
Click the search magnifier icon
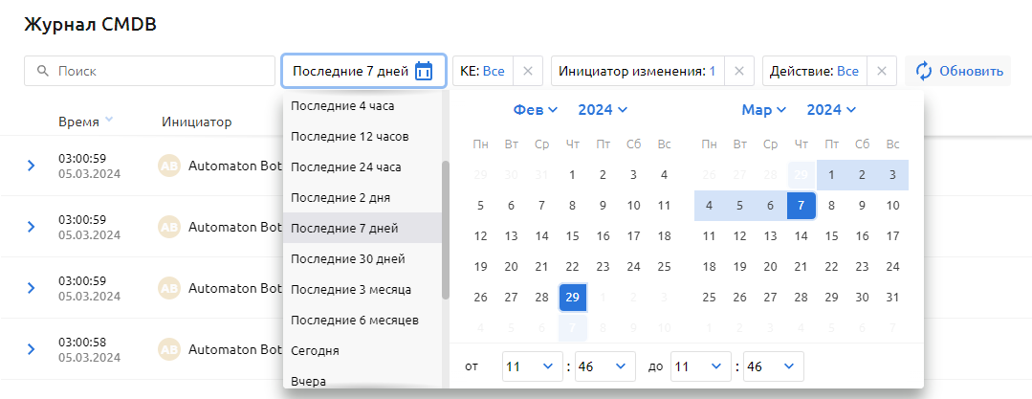(x=43, y=71)
